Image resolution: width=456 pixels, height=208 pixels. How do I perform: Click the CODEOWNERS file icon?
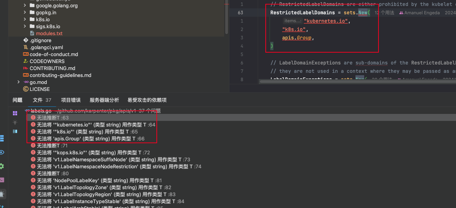pos(25,61)
